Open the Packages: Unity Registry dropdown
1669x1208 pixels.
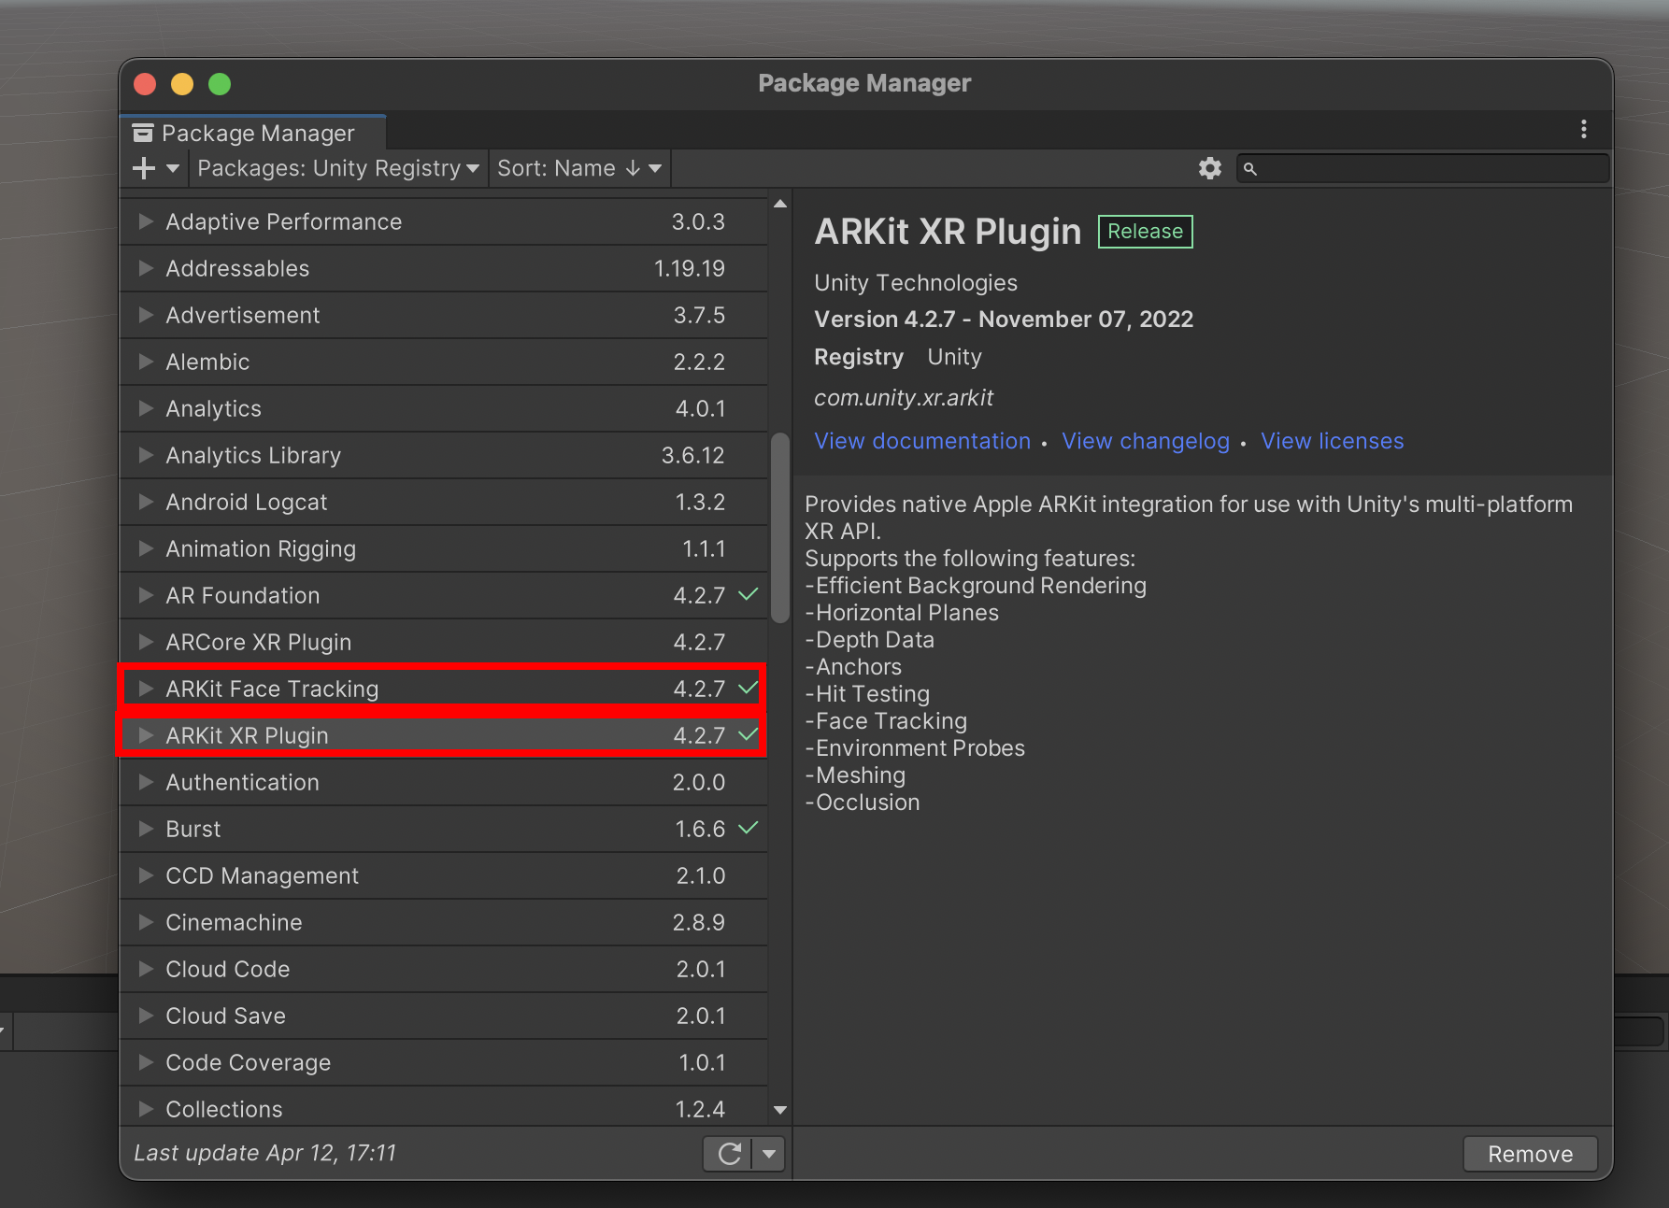[x=338, y=168]
